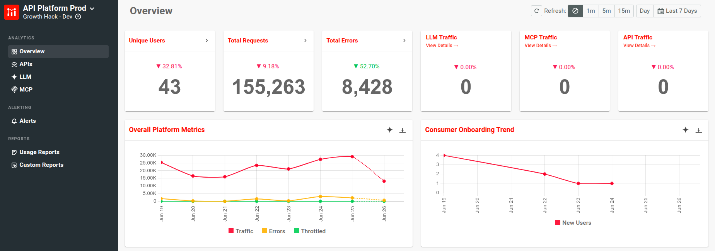Viewport: 715px width, 251px height.
Task: Expand the Total Requests card chevron
Action: point(305,41)
